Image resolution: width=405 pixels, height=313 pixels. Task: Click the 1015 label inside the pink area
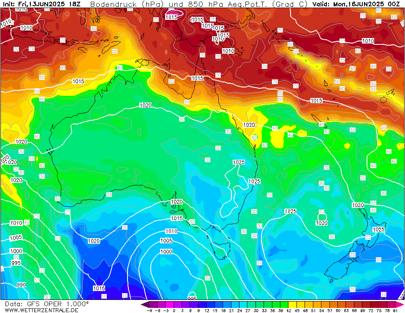pyautogui.click(x=171, y=17)
